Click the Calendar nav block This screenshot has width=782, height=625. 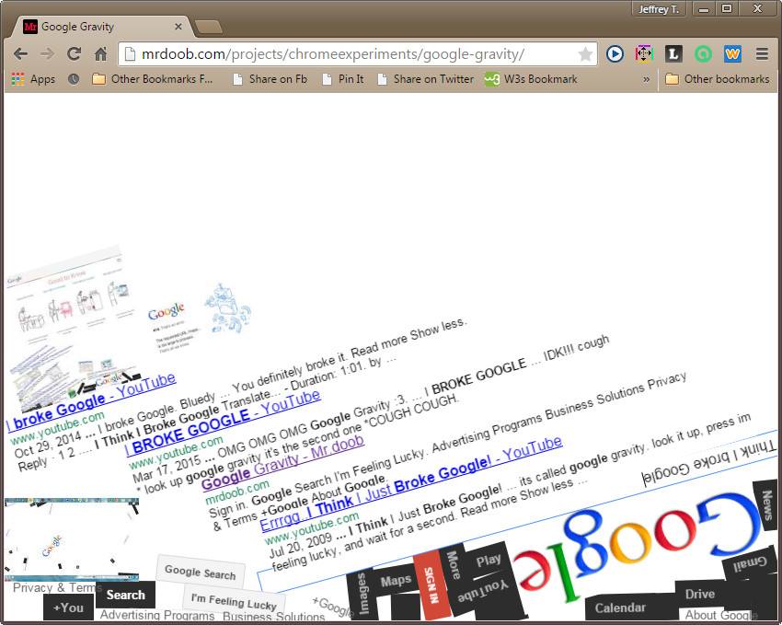point(620,608)
